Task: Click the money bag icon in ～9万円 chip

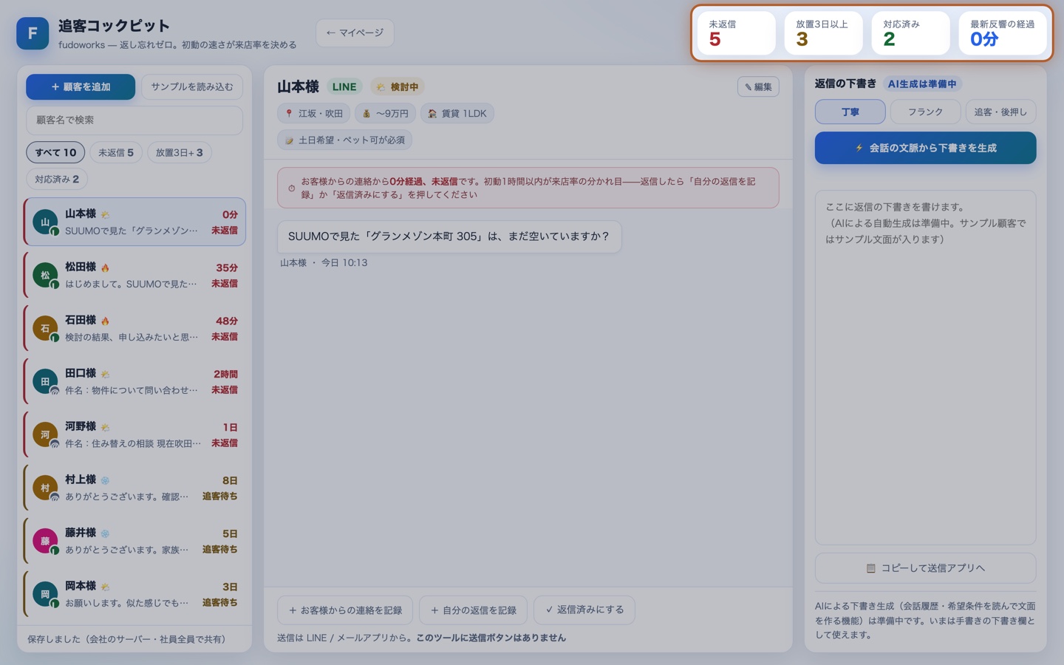Action: [366, 114]
